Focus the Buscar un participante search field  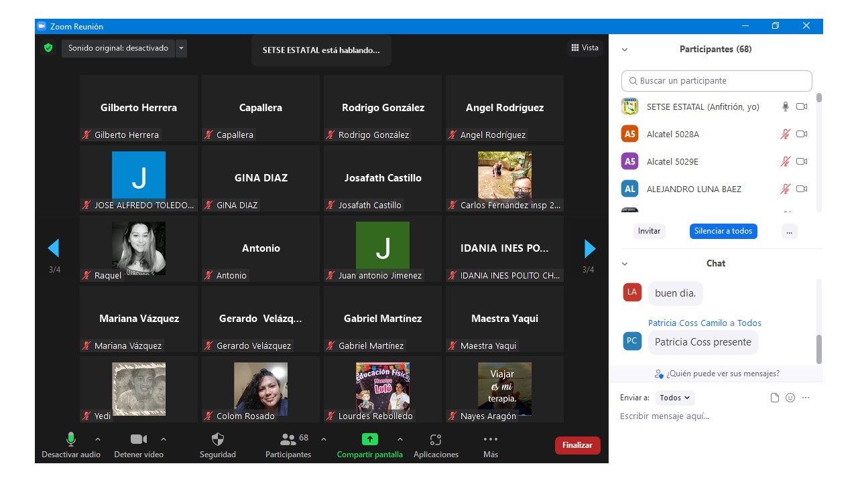click(x=717, y=81)
